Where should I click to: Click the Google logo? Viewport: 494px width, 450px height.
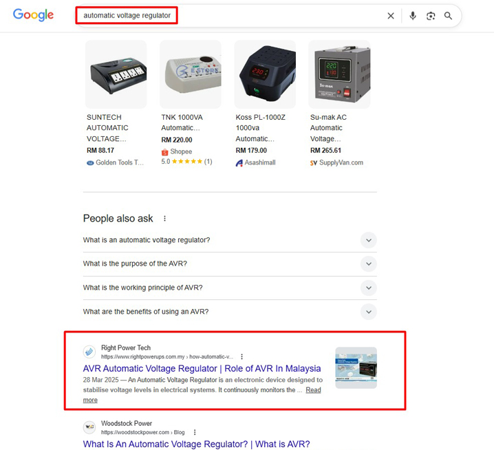coord(34,15)
